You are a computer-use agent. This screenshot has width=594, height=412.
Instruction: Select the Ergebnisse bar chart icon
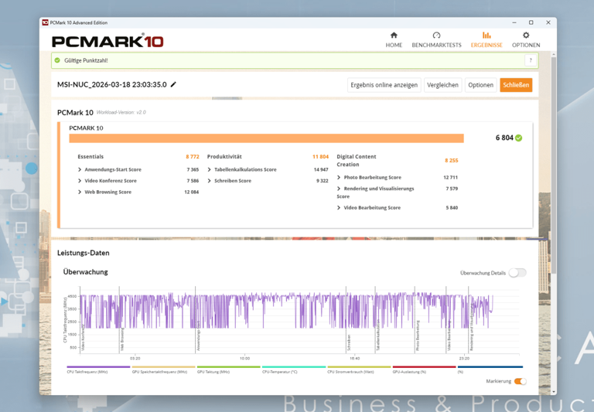486,36
